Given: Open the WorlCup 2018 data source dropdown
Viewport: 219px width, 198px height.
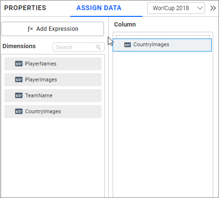Looking at the screenshot, I should click(x=176, y=8).
